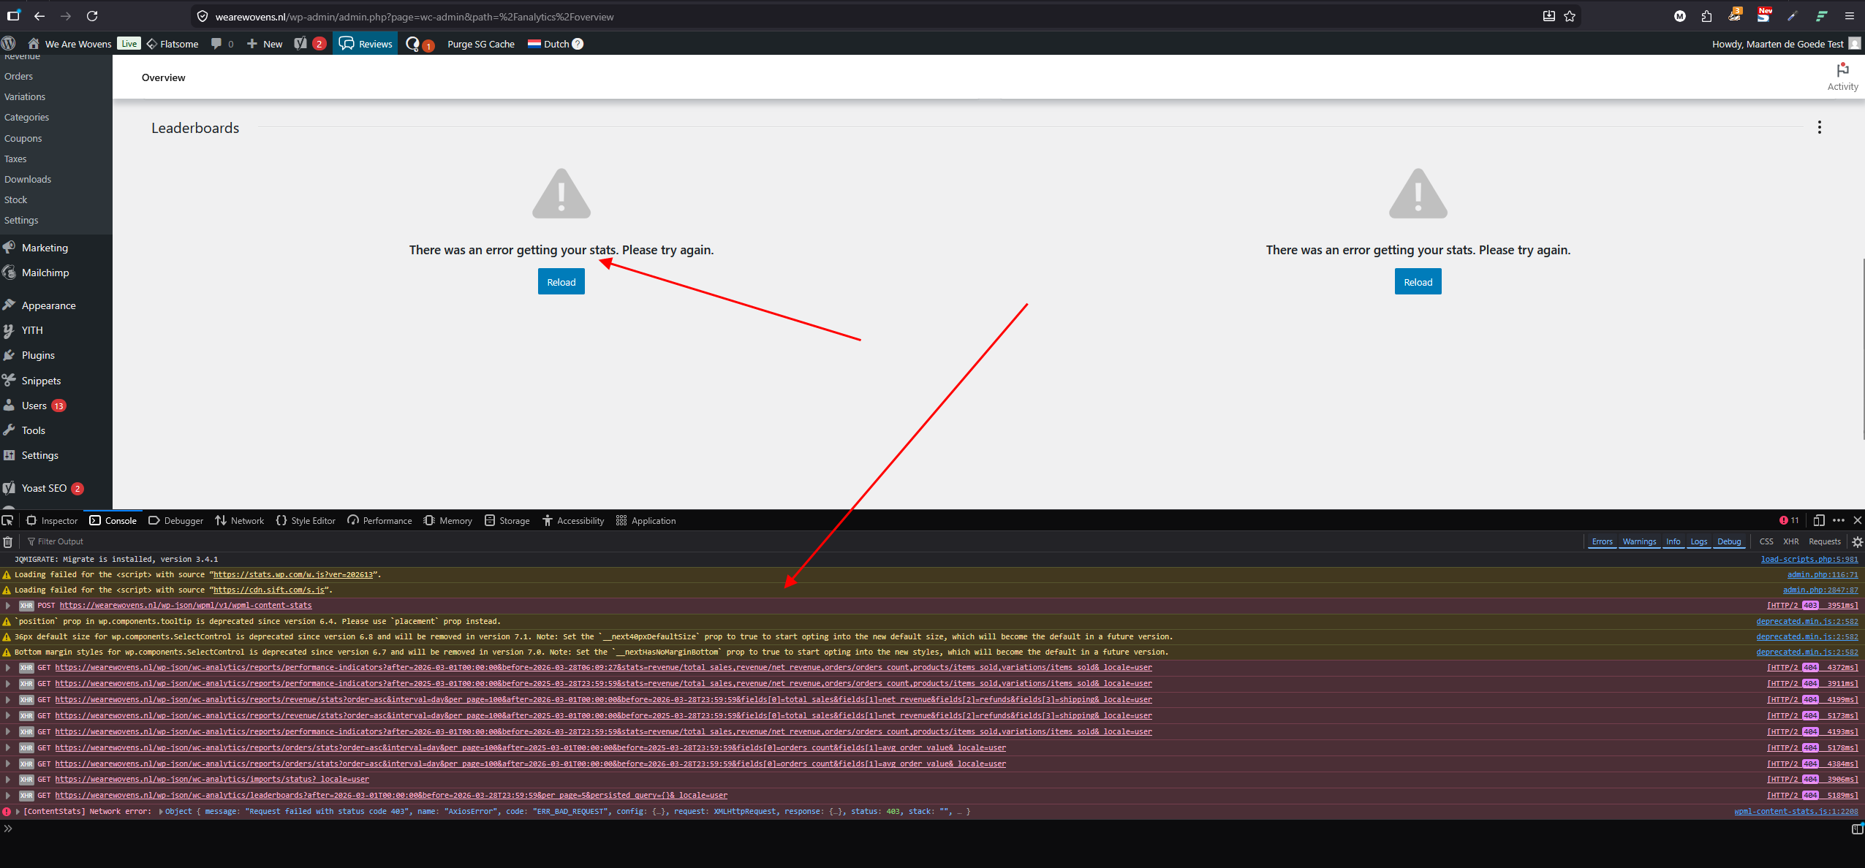The image size is (1865, 868).
Task: Enable the XHR console filter
Action: coord(1790,541)
